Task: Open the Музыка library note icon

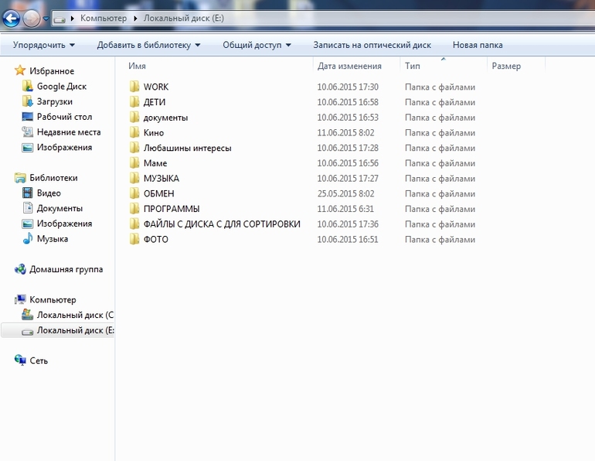Action: (27, 238)
